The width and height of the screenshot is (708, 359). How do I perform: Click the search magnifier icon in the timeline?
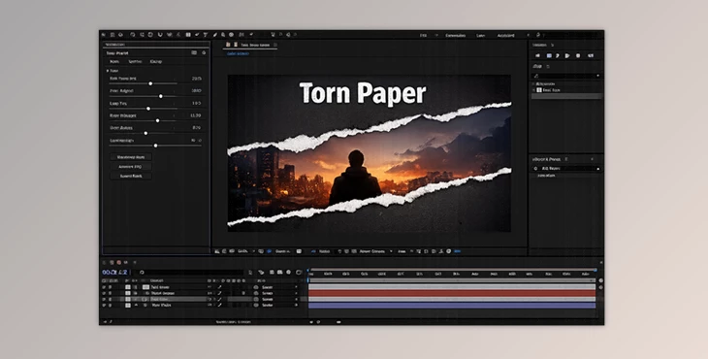(142, 273)
